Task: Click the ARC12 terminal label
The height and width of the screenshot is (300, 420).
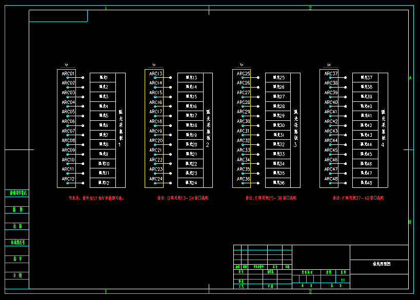Action: pyautogui.click(x=68, y=179)
